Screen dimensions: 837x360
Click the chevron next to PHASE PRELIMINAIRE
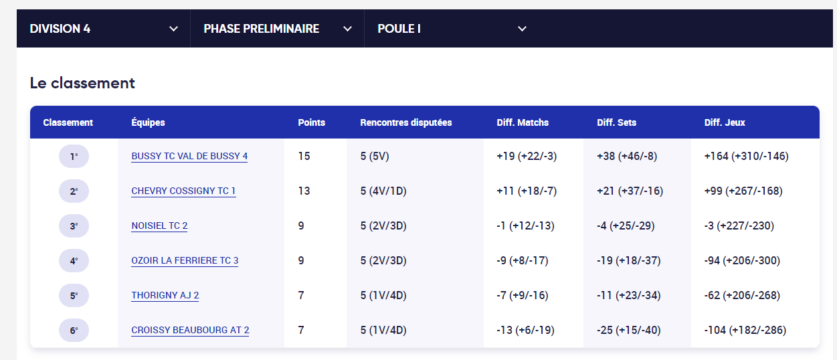(x=347, y=29)
